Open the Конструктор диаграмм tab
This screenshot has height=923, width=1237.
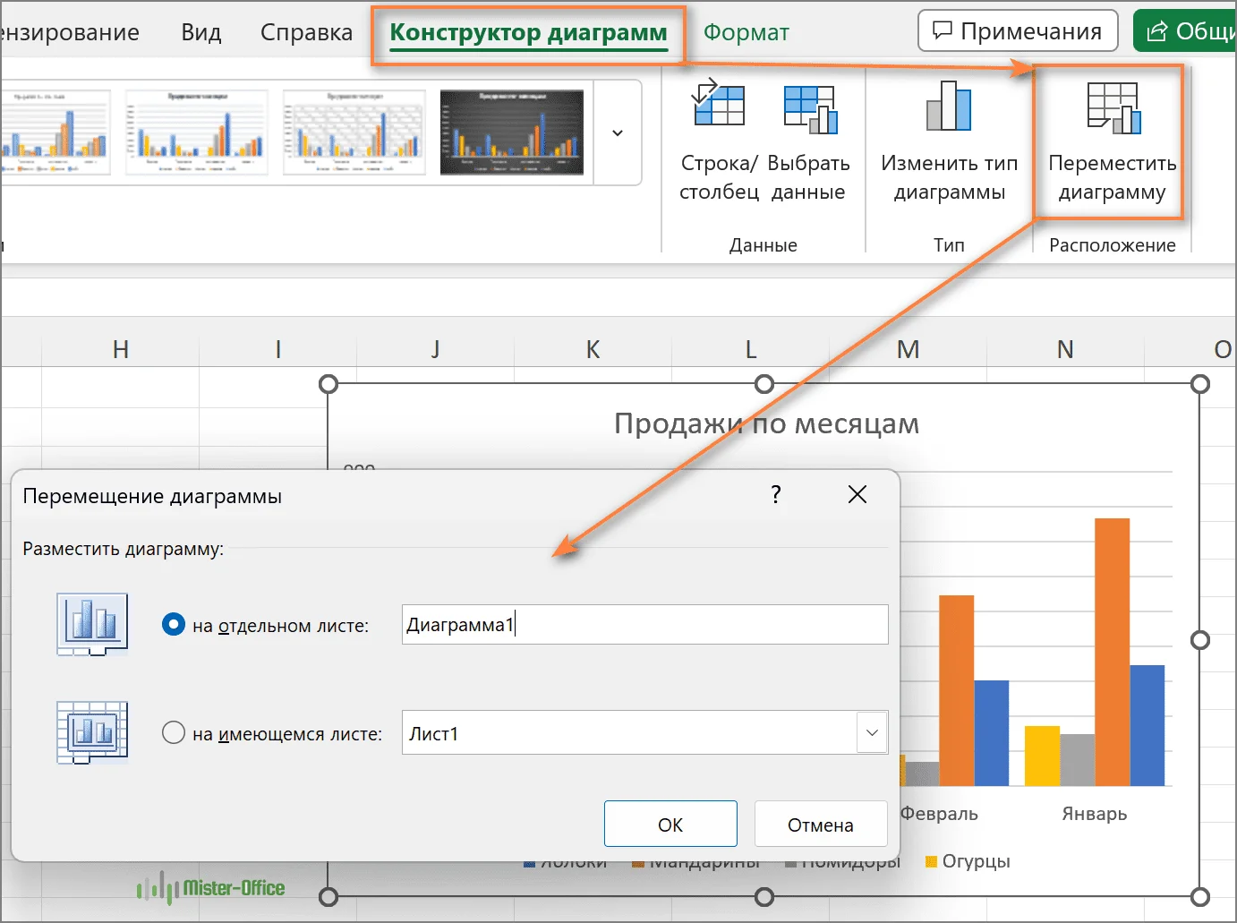click(528, 33)
